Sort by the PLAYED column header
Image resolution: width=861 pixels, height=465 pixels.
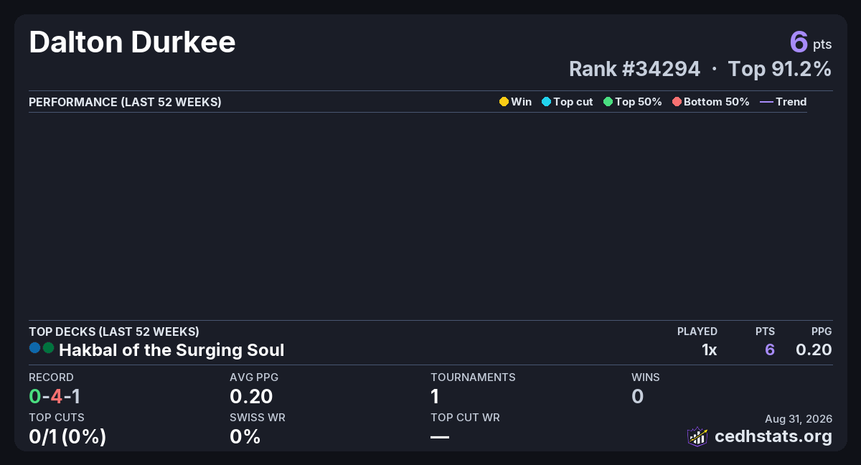click(x=697, y=332)
